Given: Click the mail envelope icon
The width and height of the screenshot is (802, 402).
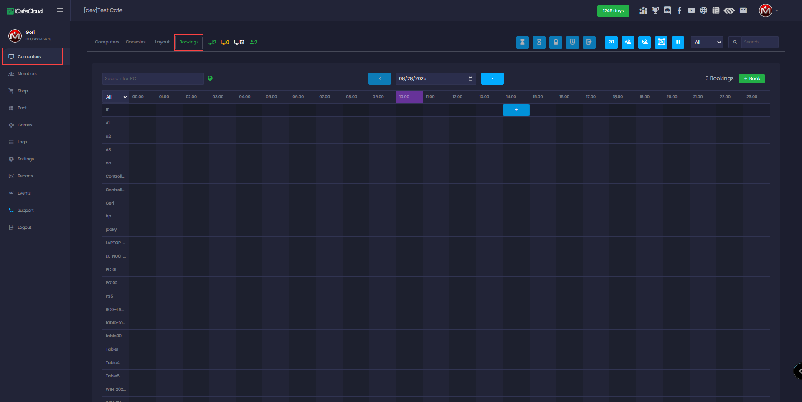Looking at the screenshot, I should 743,10.
